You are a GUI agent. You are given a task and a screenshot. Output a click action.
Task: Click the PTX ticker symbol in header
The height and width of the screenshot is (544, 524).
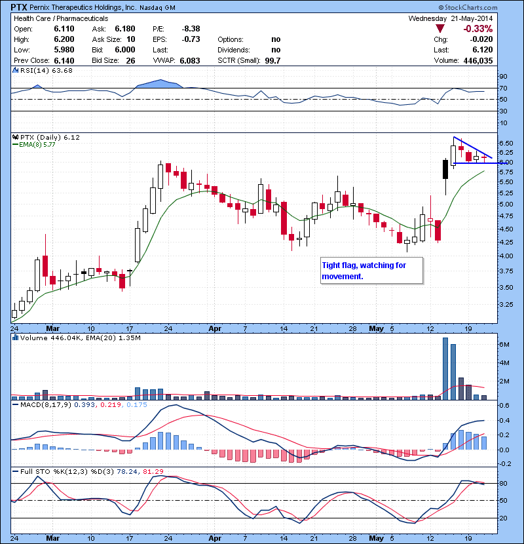(x=19, y=7)
